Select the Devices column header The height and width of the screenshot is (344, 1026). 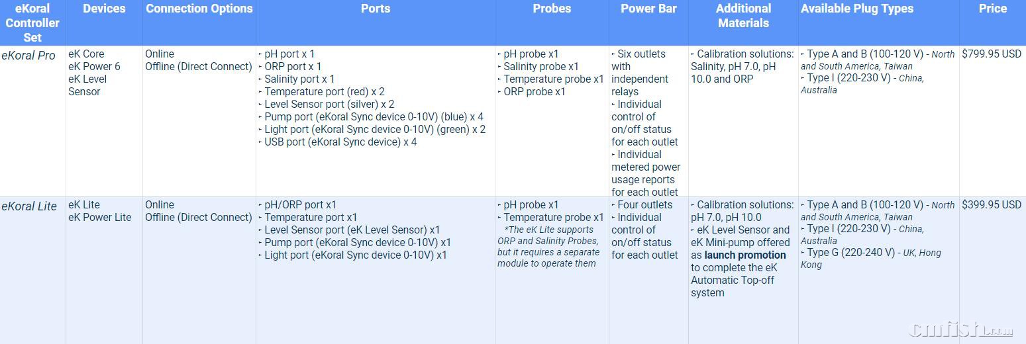pyautogui.click(x=104, y=9)
